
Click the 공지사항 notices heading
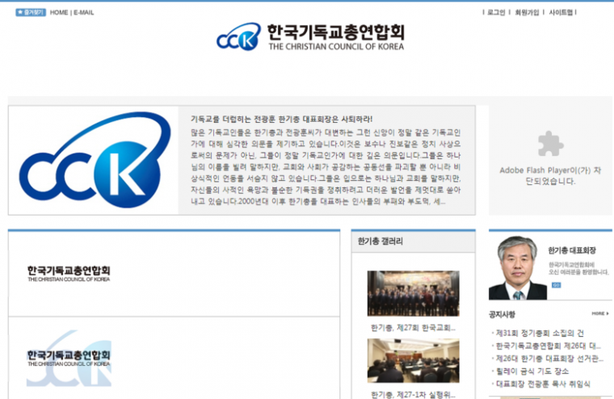502,314
